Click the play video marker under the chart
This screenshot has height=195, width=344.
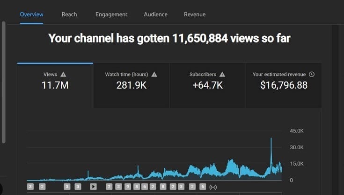click(x=93, y=187)
